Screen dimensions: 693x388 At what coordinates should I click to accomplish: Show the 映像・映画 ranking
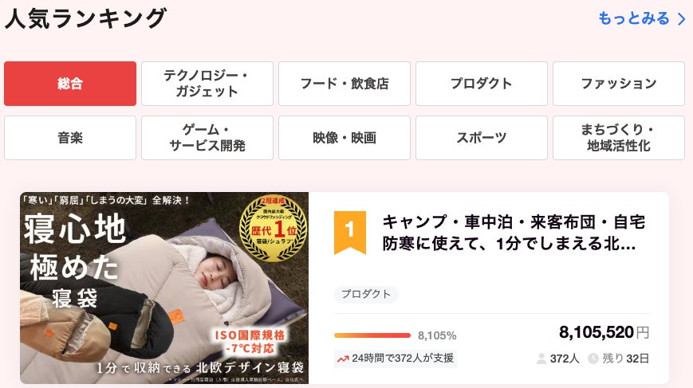[345, 138]
